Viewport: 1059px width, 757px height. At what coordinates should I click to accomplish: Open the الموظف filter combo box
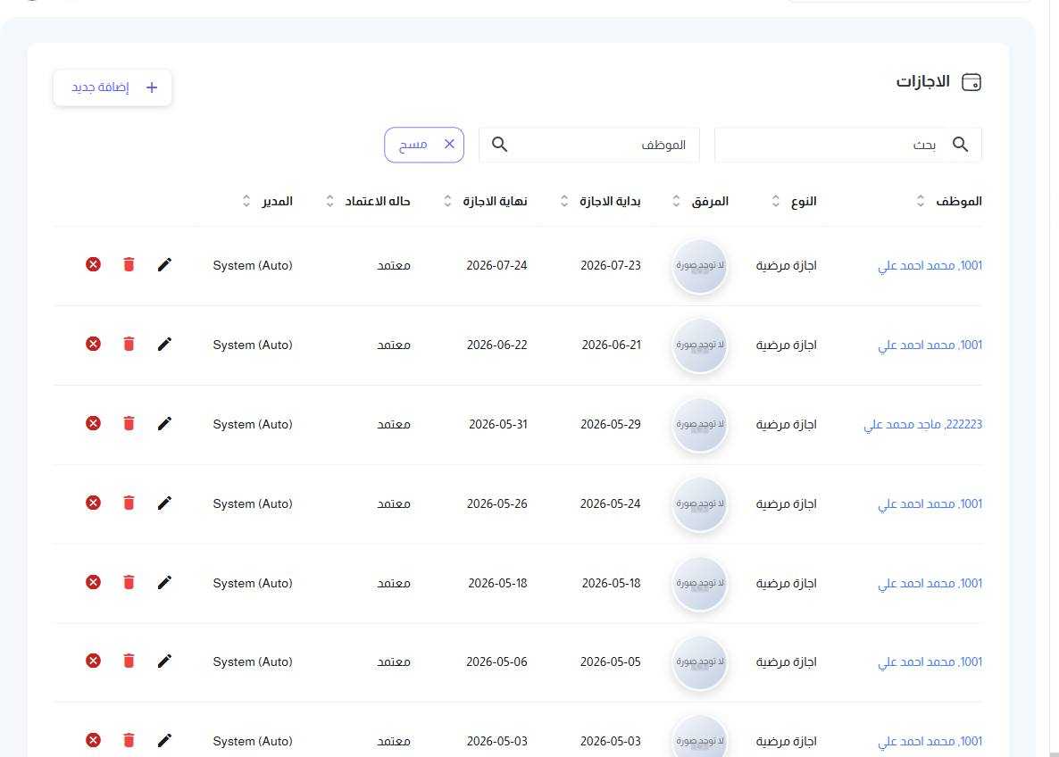(x=589, y=145)
